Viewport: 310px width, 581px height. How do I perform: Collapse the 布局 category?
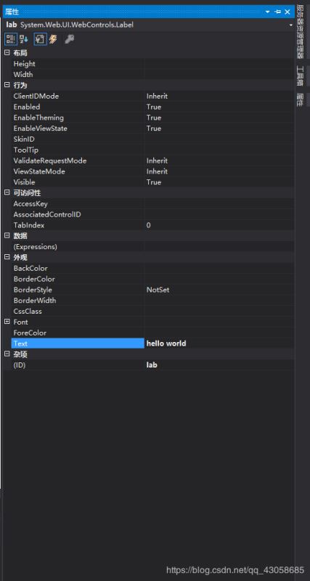coord(7,53)
